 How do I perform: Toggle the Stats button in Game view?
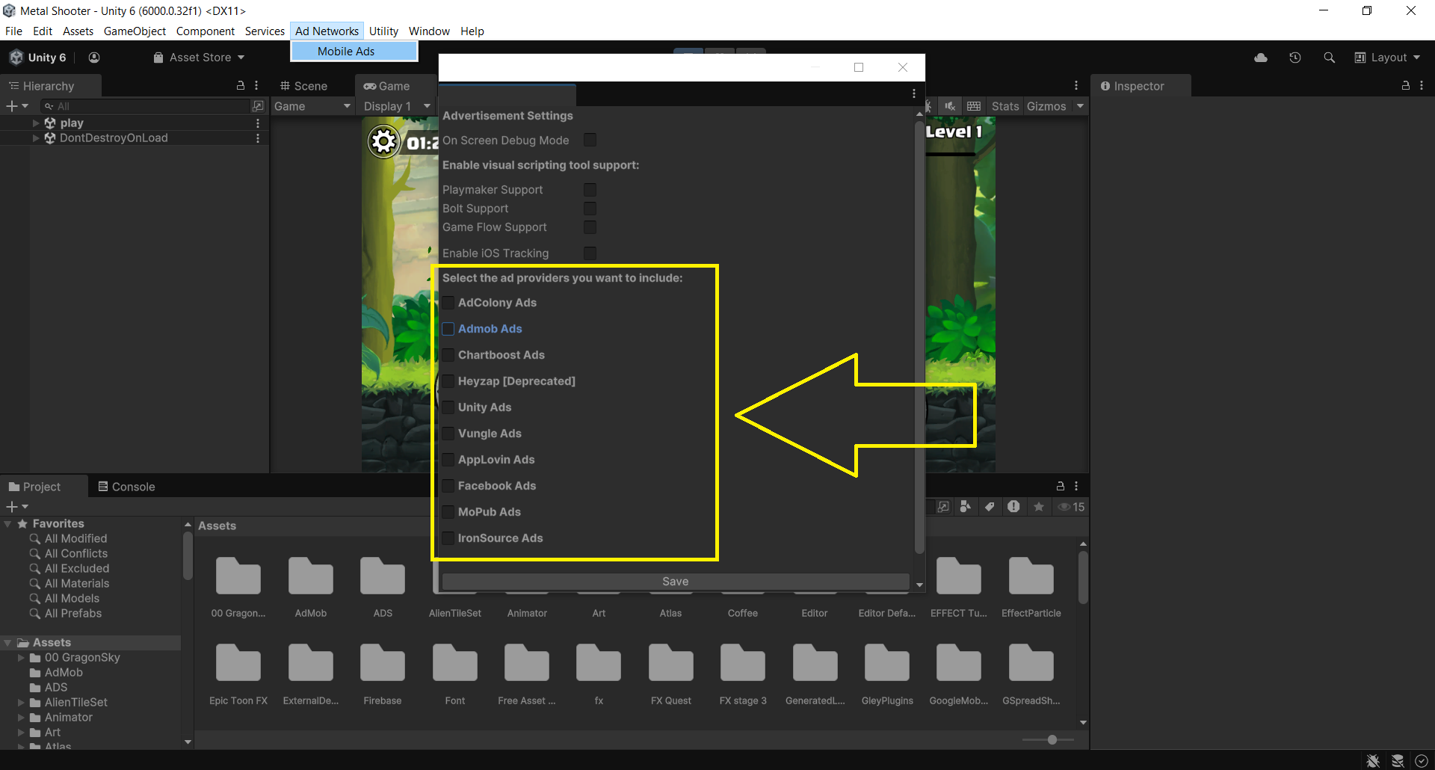pyautogui.click(x=1004, y=106)
